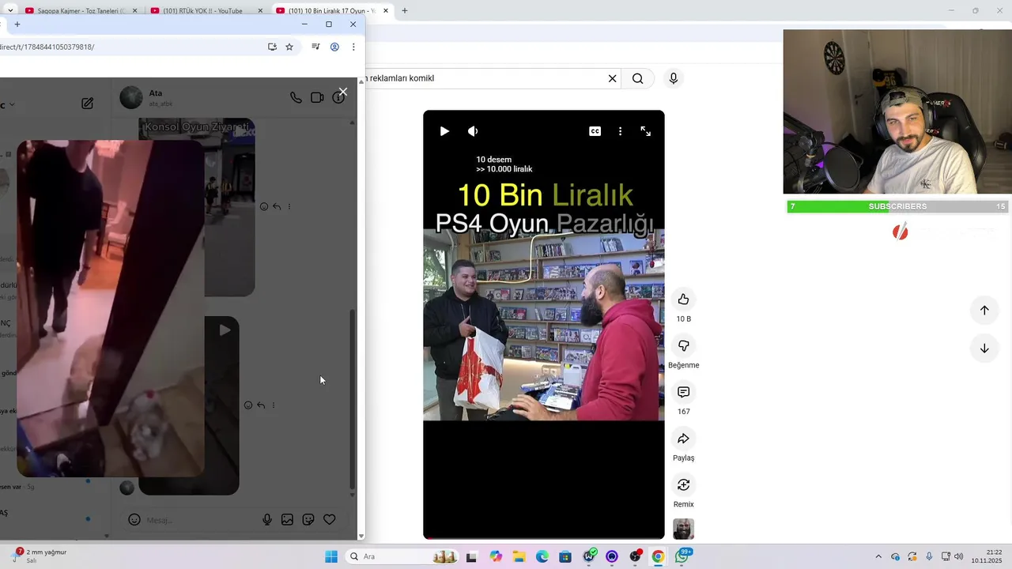The width and height of the screenshot is (1012, 569).
Task: Close the Instagram media viewer overlay
Action: [x=342, y=92]
